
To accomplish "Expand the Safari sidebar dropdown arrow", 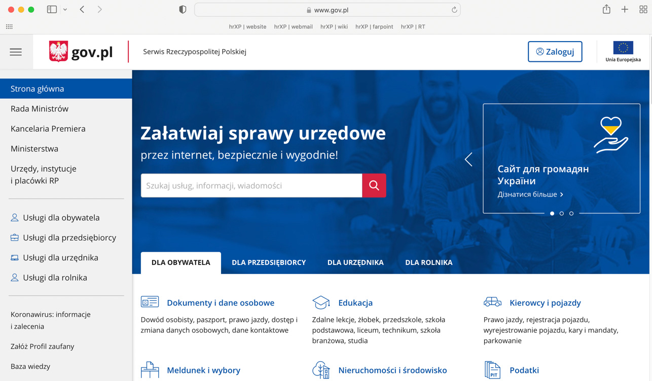I will pyautogui.click(x=65, y=10).
